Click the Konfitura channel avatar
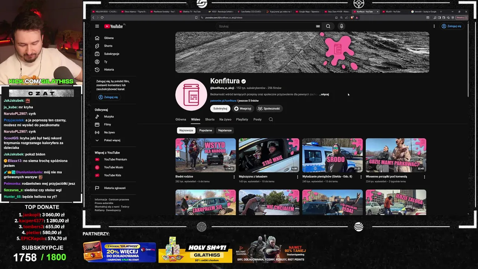 point(191,95)
